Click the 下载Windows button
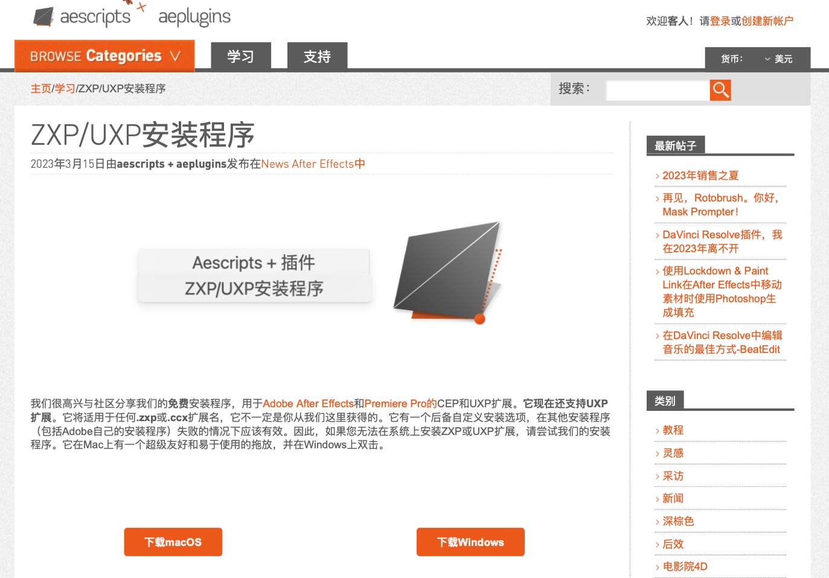Viewport: 829px width, 578px height. [x=470, y=542]
